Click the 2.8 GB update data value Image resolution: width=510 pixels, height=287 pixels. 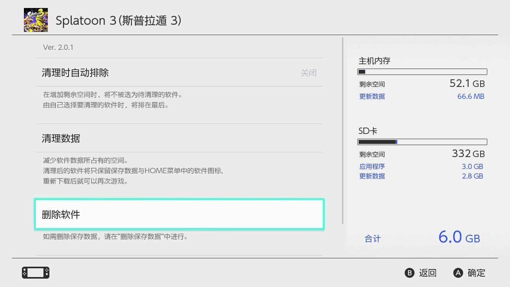(x=473, y=176)
